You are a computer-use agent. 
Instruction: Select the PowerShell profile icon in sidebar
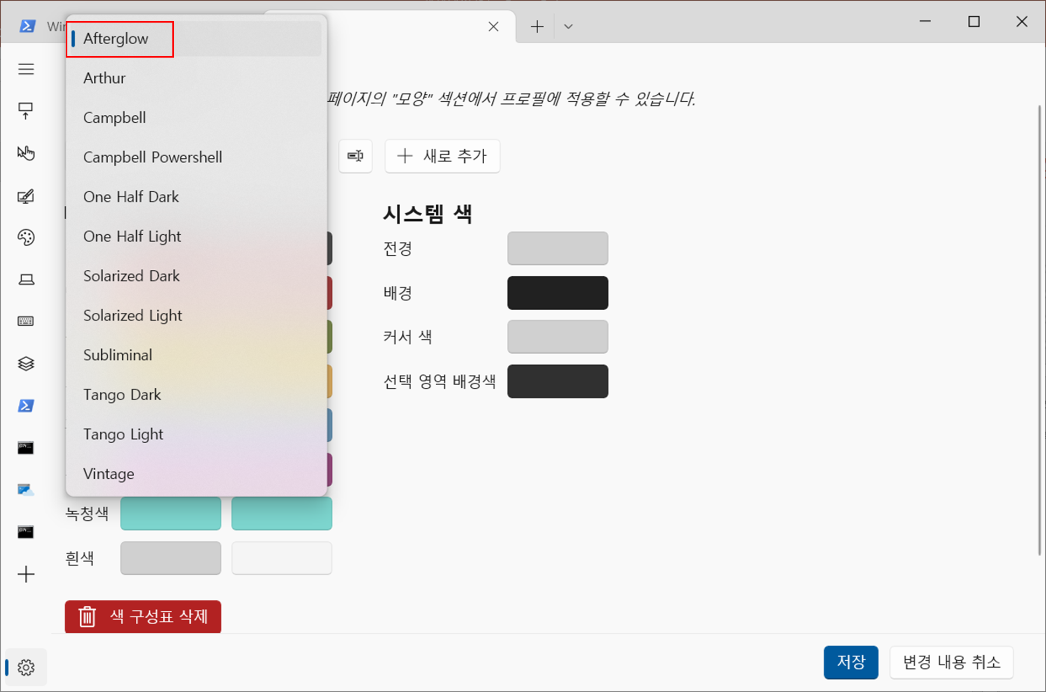coord(26,406)
